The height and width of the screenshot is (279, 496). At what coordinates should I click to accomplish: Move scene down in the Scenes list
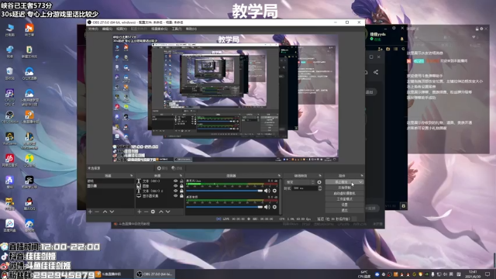click(112, 212)
